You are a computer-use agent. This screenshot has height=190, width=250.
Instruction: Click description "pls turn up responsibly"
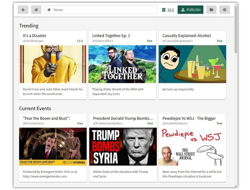tap(178, 89)
